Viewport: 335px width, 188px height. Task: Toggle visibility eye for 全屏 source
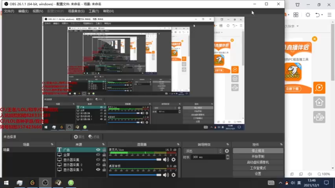98,155
